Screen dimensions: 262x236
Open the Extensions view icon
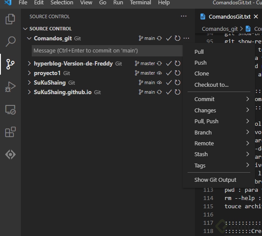point(10,132)
